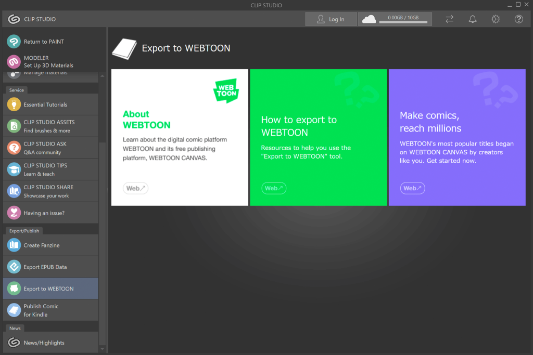Viewport: 533px width, 355px height.
Task: Click the Log In button
Action: [x=331, y=19]
